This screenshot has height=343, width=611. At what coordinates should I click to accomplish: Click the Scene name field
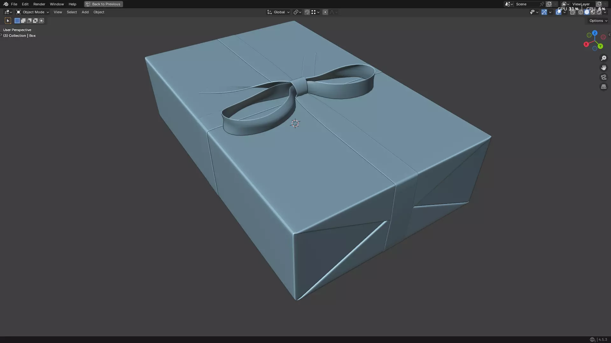click(527, 4)
